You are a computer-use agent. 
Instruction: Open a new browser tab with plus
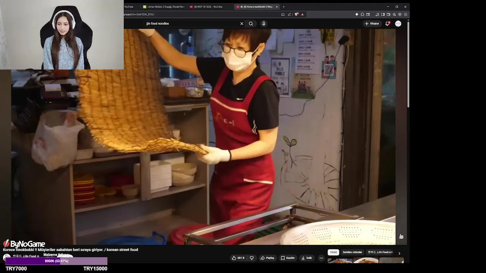point(284,7)
